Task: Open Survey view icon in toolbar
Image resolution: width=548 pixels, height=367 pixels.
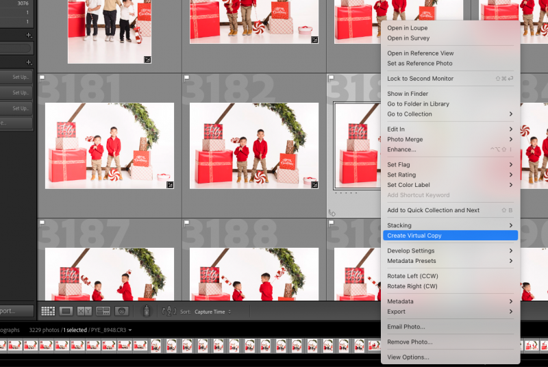Action: (103, 311)
